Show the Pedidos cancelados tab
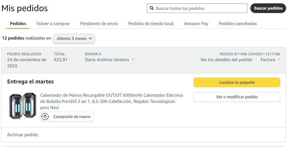 click(237, 23)
